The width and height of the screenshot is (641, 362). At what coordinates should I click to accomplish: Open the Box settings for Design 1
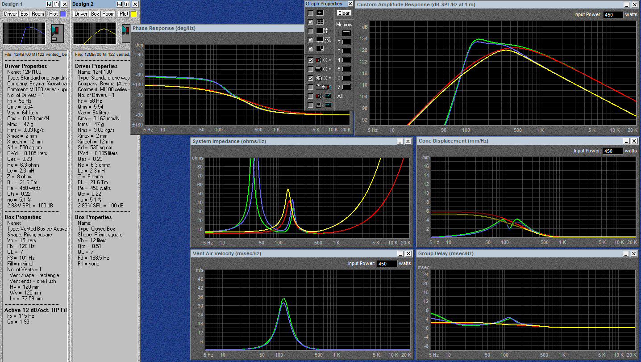(x=25, y=14)
